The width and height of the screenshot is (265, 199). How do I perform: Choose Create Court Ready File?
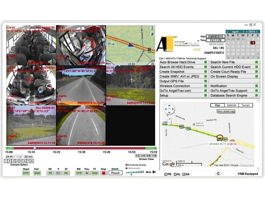(x=235, y=72)
